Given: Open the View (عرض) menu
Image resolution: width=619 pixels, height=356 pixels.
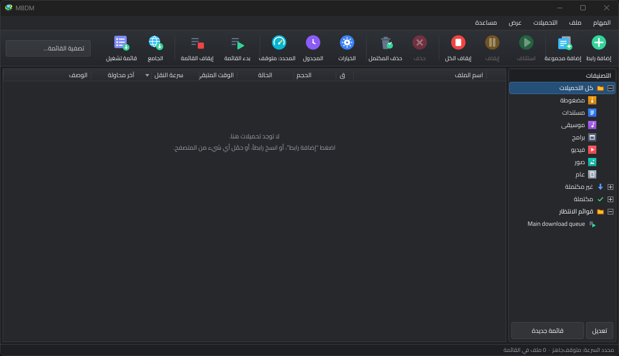Looking at the screenshot, I should (515, 23).
